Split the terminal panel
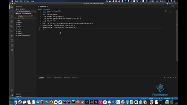The image size is (187, 105). point(168,77)
